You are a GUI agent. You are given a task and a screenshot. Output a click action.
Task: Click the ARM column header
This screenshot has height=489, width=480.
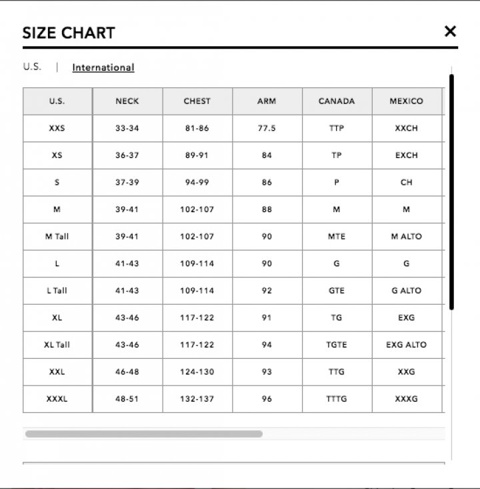pos(267,101)
